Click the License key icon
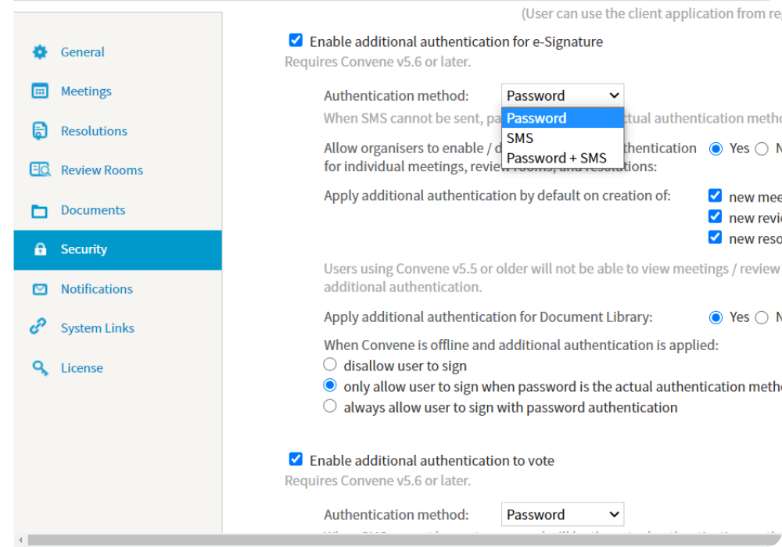This screenshot has width=782, height=547. tap(40, 368)
